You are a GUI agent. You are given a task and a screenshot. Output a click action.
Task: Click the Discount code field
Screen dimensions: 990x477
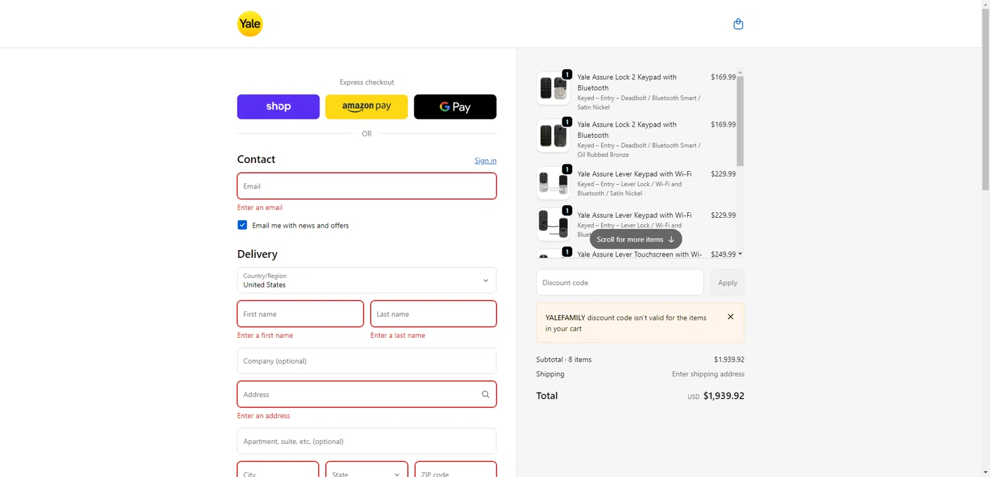(x=620, y=282)
